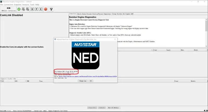Switch to the SART tab
Screen dimensions: 208x112
(x=132, y=14)
